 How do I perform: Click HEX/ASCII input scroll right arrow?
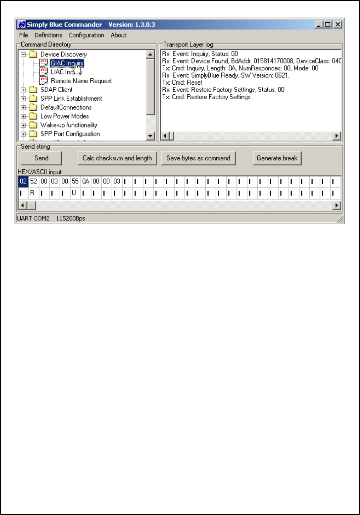click(337, 205)
